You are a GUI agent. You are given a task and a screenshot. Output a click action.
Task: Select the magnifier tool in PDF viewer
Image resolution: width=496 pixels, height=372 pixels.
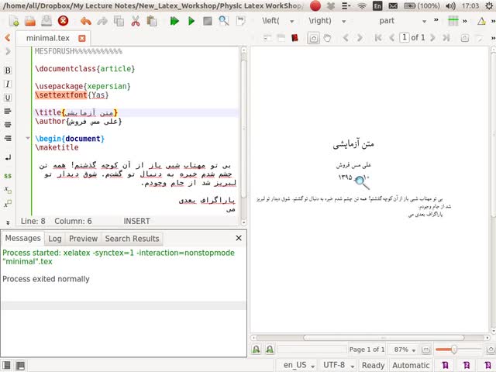(x=313, y=38)
